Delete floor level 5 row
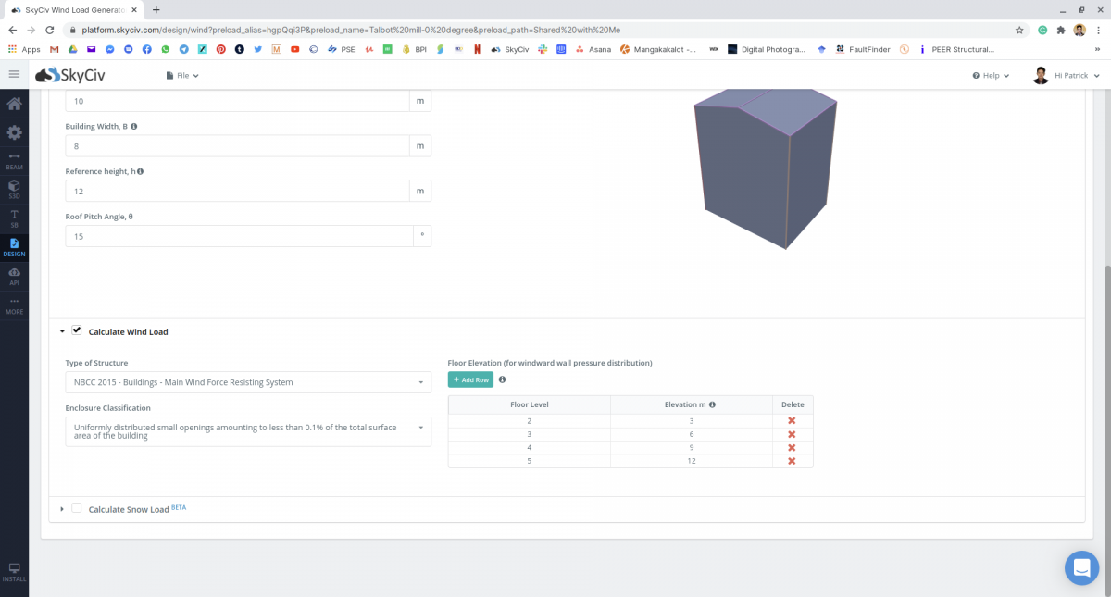The height and width of the screenshot is (597, 1111). [x=791, y=461]
